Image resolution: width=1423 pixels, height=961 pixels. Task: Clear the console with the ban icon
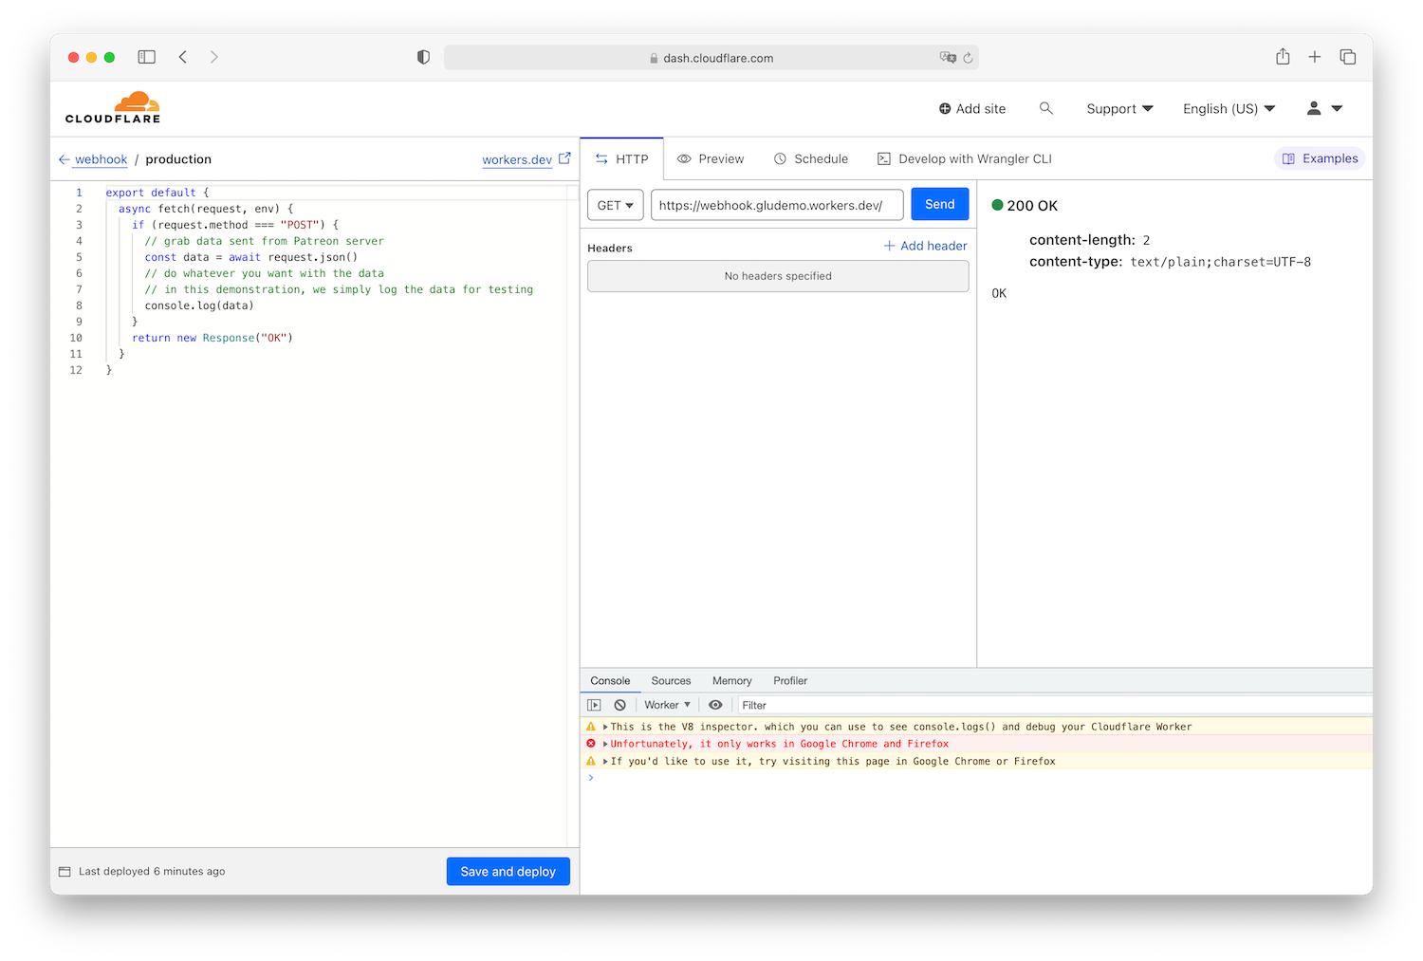(x=619, y=705)
